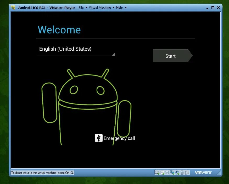This screenshot has width=229, height=184.
Task: Click the window resize grip corner
Action: pyautogui.click(x=219, y=173)
